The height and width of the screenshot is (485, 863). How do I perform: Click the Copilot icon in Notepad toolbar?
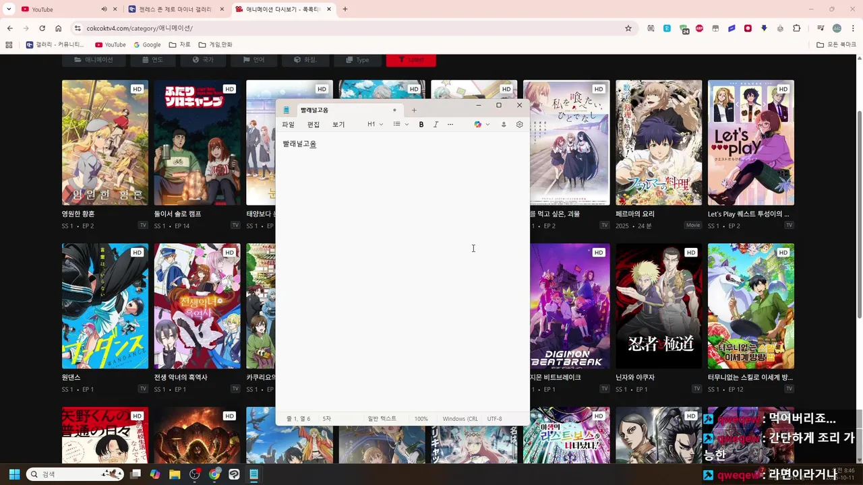pos(478,125)
